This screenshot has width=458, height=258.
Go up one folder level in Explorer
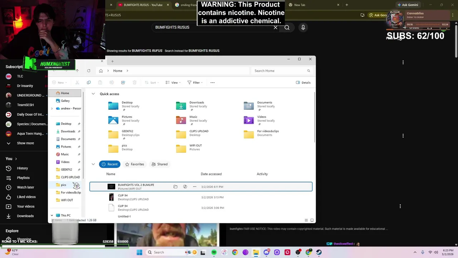[77, 71]
